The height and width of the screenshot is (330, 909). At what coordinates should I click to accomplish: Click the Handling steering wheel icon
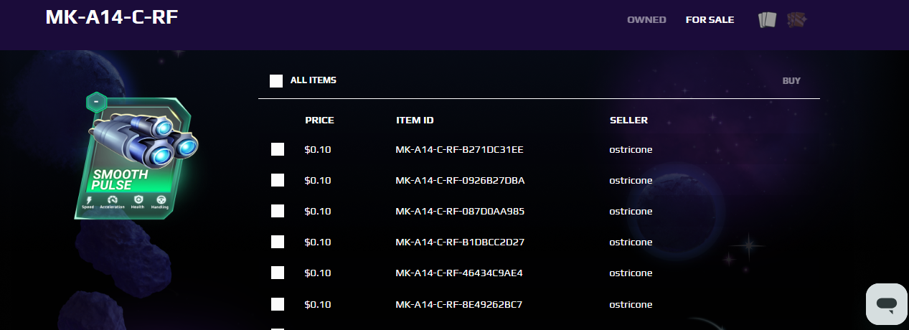[161, 199]
